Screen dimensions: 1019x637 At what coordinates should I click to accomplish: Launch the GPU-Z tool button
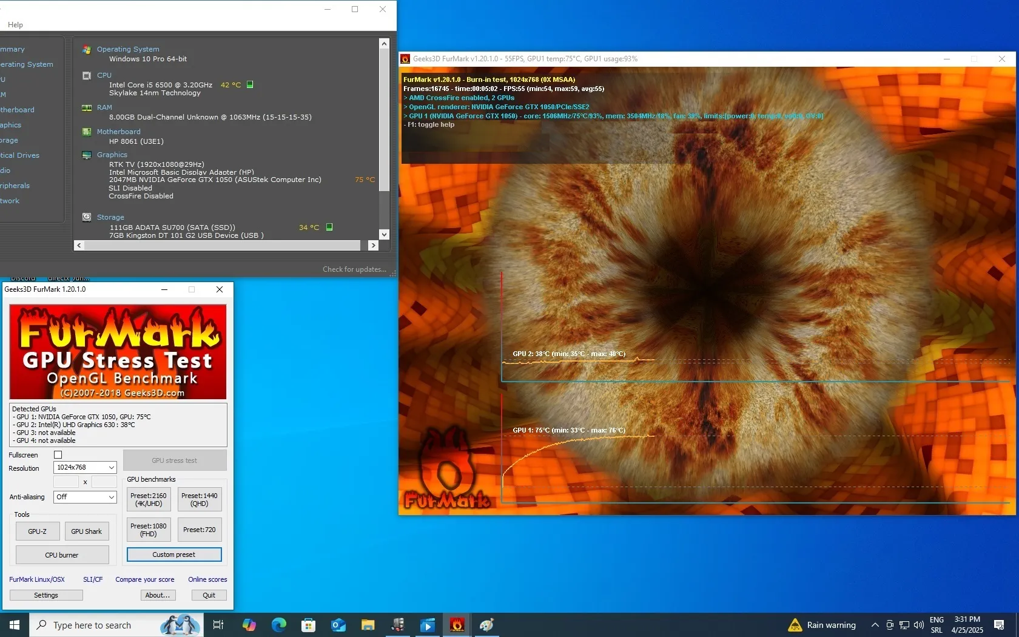point(38,531)
